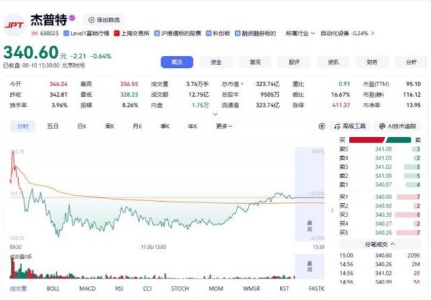
Task: Select 月K chart period
Action: [x=137, y=126]
